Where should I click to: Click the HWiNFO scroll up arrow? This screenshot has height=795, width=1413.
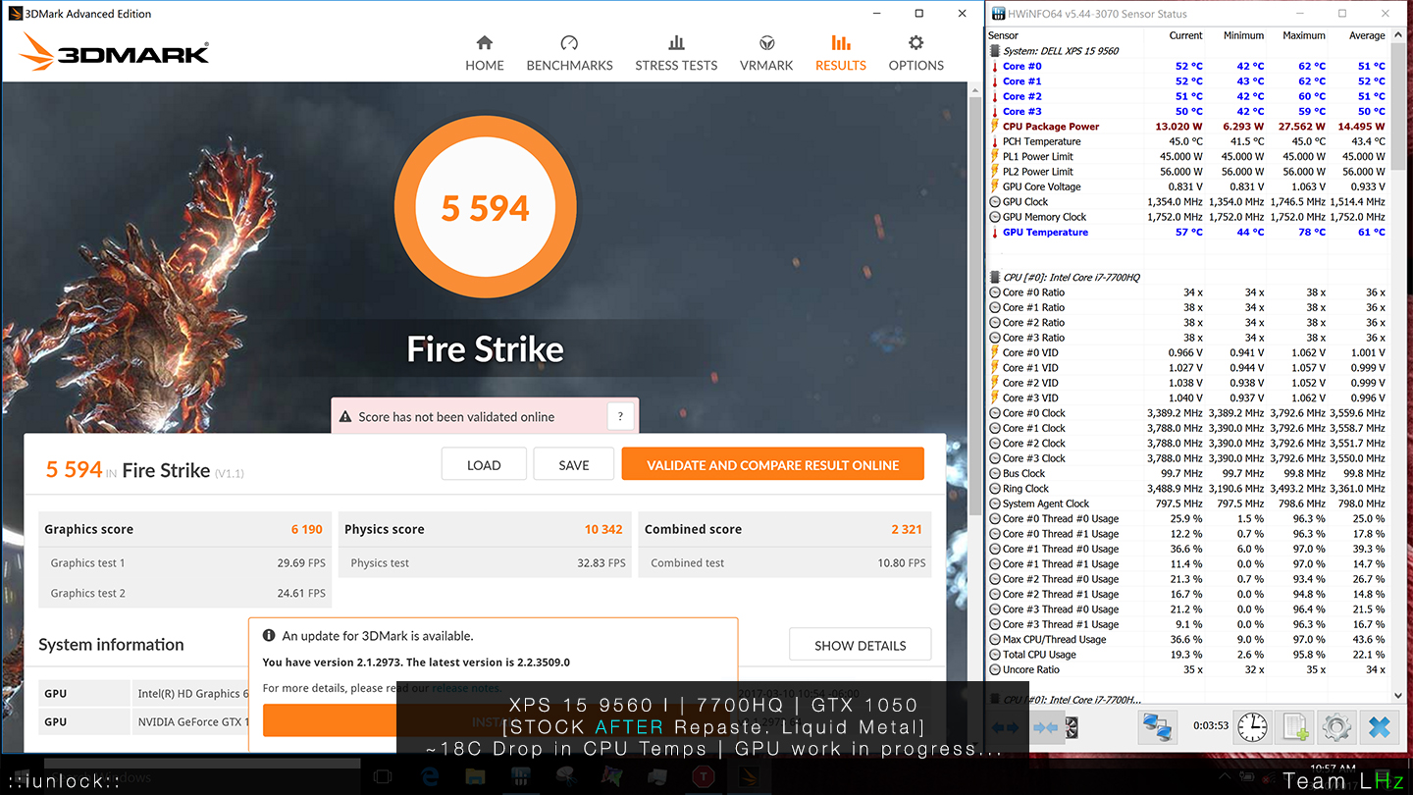tap(1397, 37)
